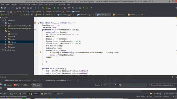Image resolution: width=177 pixels, height=99 pixels.
Task: Click Sync Project with Gradle icon
Action: [77, 8]
